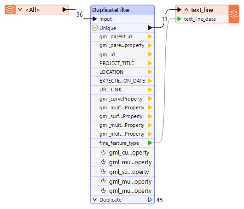Screen dimensions: 244x209
Task: Inspect the 56 feature count near Input
Action: (80, 15)
